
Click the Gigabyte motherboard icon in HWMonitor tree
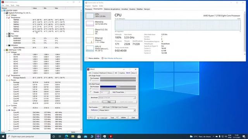pyautogui.click(x=7, y=13)
